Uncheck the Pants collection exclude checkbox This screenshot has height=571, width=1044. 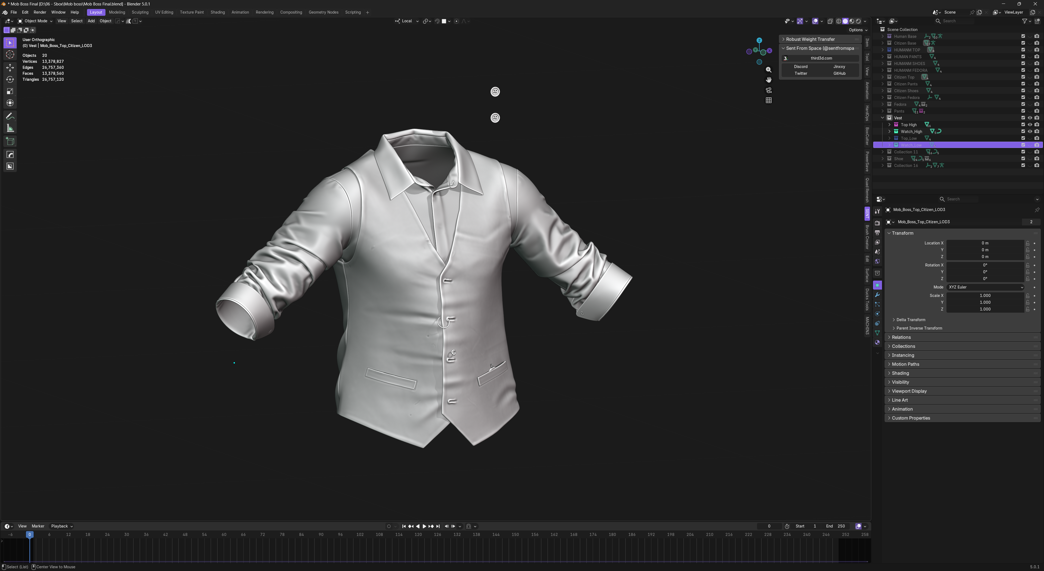[x=1023, y=111]
